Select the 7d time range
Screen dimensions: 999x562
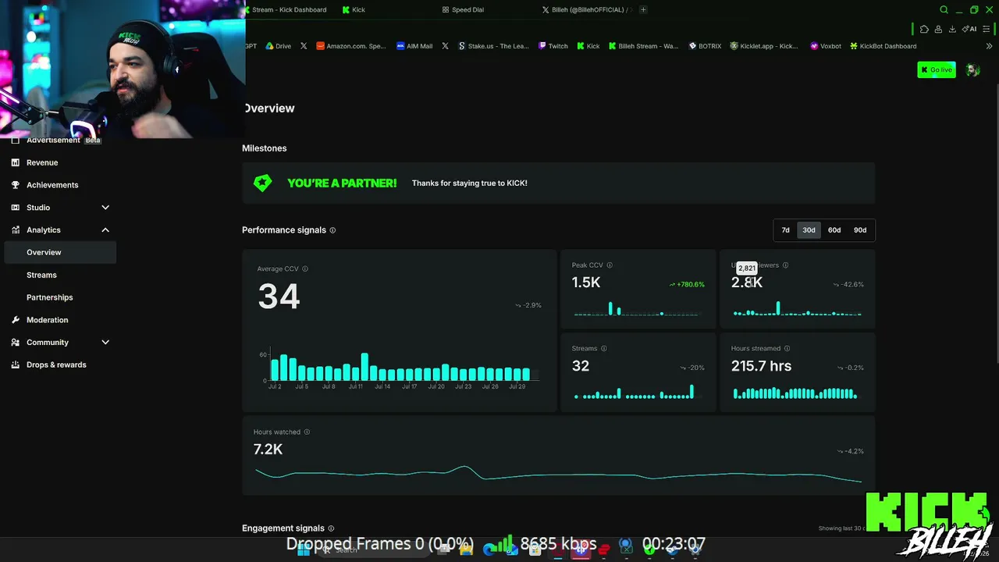786,230
